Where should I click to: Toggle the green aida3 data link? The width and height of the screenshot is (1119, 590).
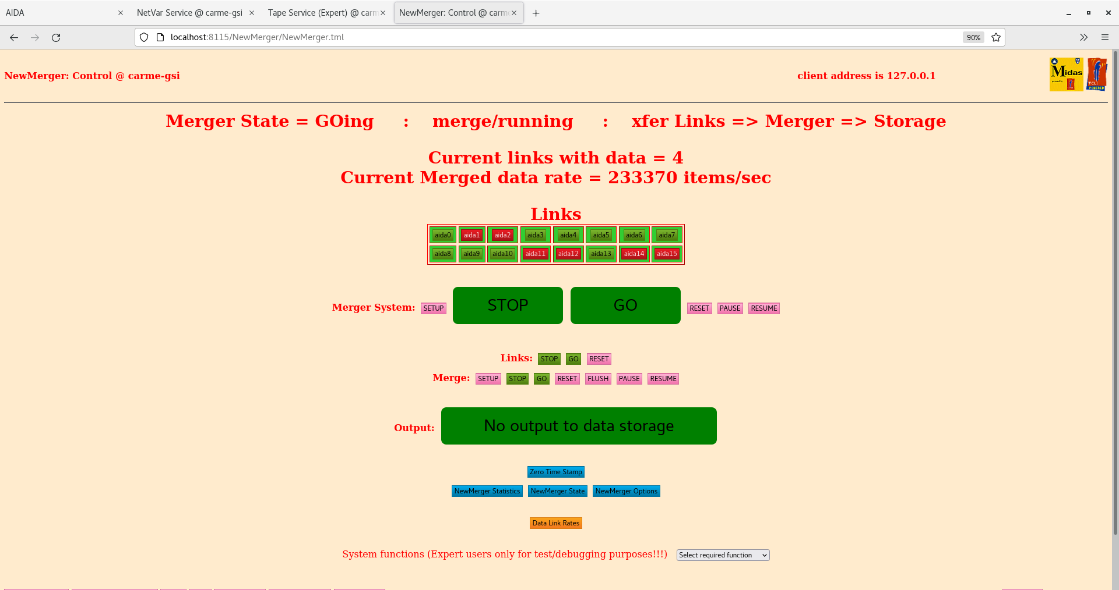point(534,234)
